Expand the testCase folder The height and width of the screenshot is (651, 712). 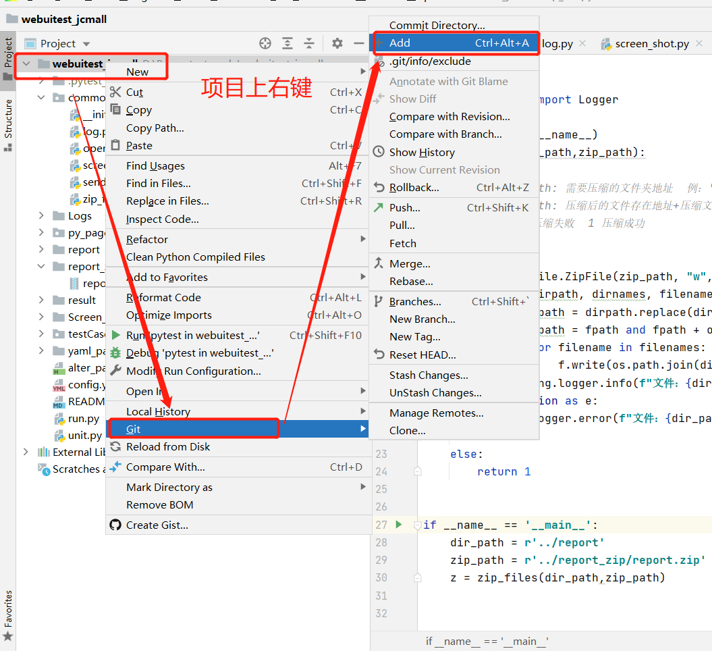point(41,334)
